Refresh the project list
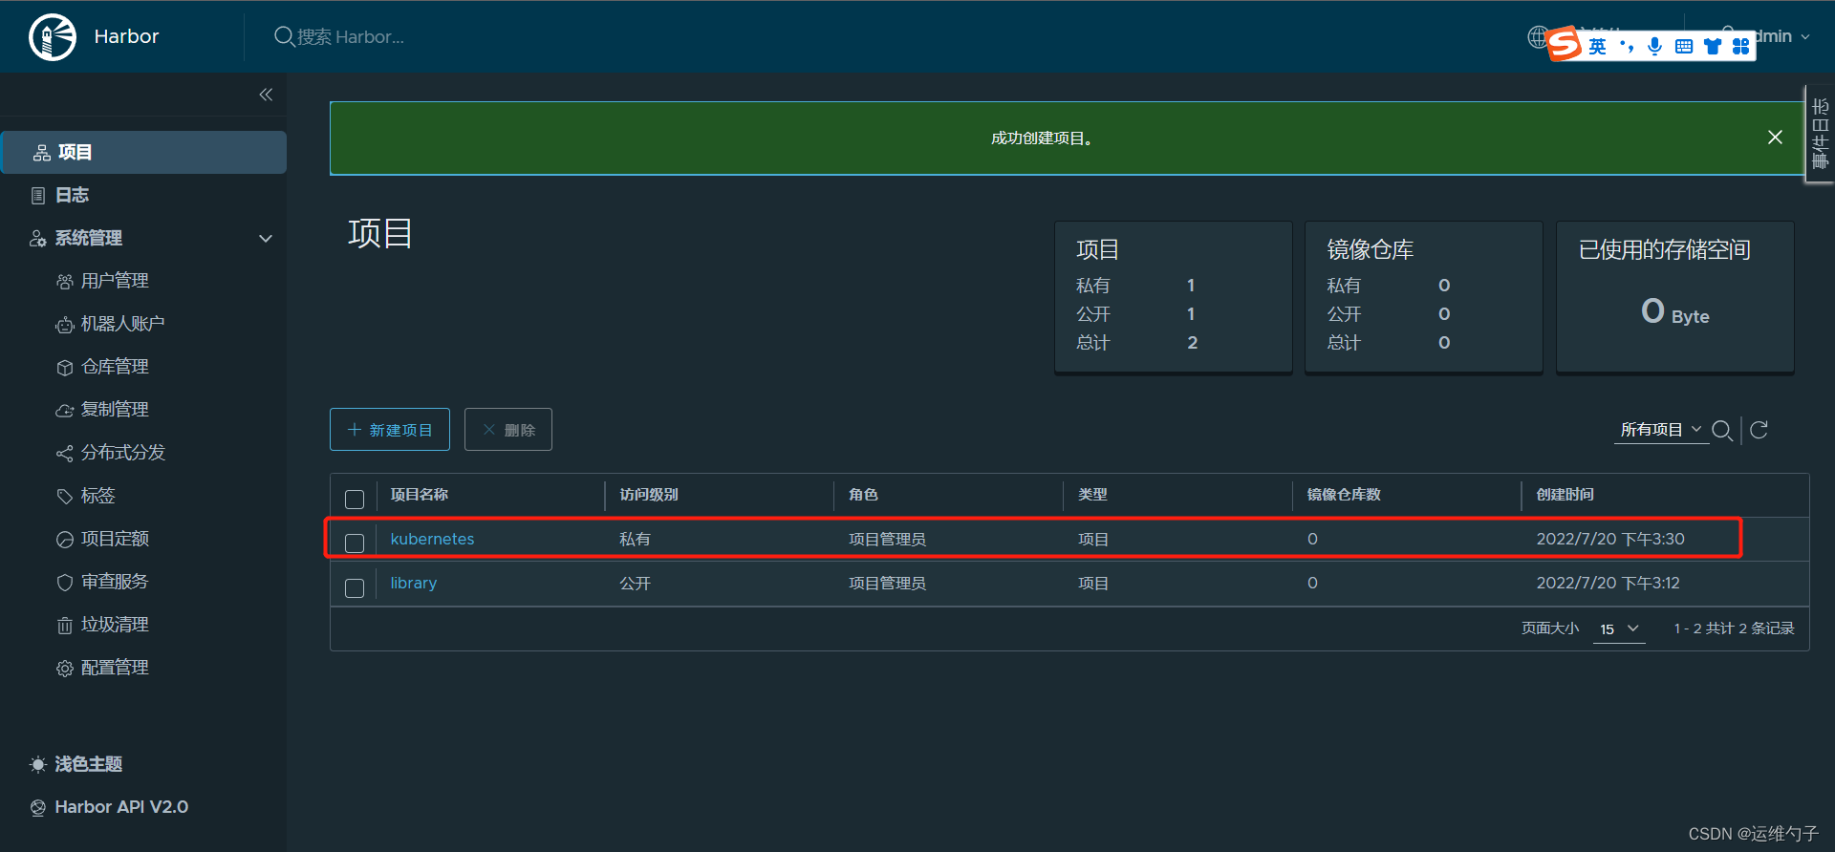 (1759, 430)
